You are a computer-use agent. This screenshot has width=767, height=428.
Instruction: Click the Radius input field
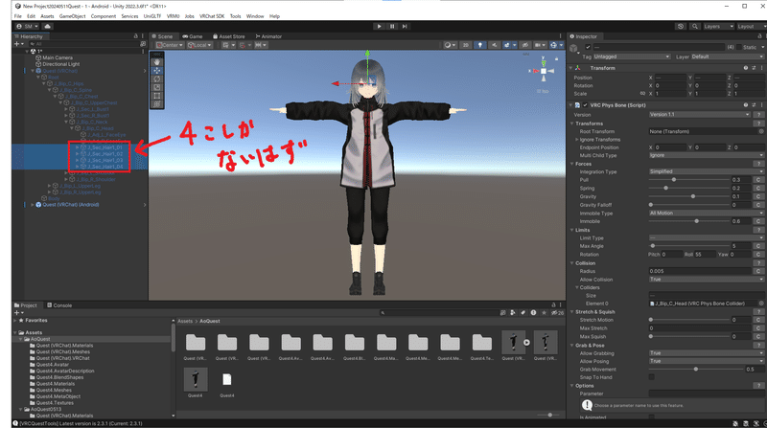700,271
